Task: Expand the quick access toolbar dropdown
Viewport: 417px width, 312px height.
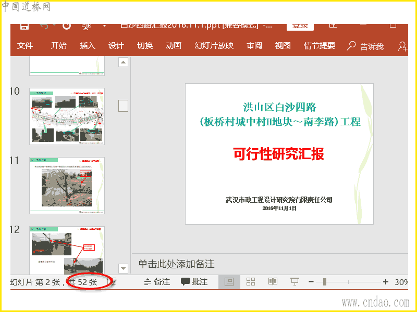Action: point(105,26)
